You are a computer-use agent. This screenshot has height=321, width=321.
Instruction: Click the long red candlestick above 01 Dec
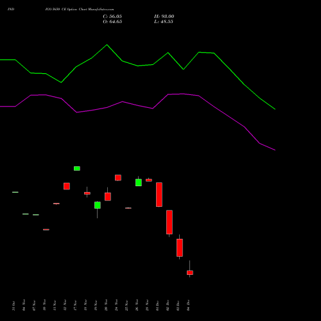pos(159,195)
